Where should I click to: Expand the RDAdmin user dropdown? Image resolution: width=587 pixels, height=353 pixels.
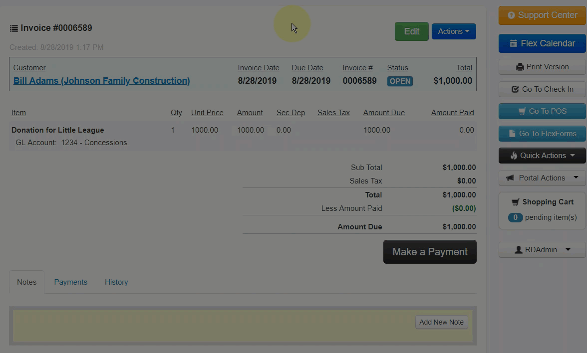point(542,250)
